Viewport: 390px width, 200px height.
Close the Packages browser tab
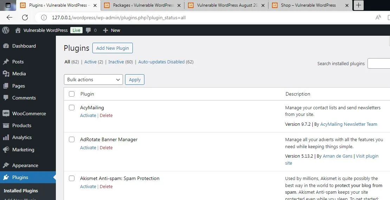(179, 5)
